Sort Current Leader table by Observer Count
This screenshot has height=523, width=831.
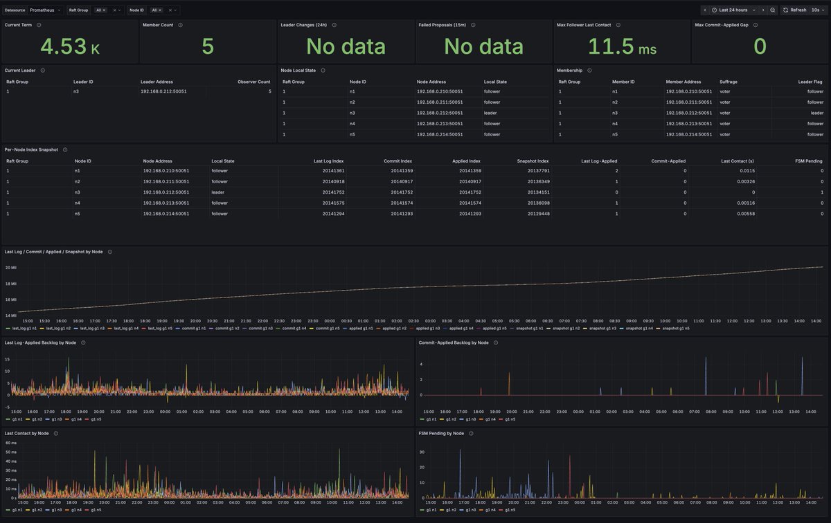point(254,81)
